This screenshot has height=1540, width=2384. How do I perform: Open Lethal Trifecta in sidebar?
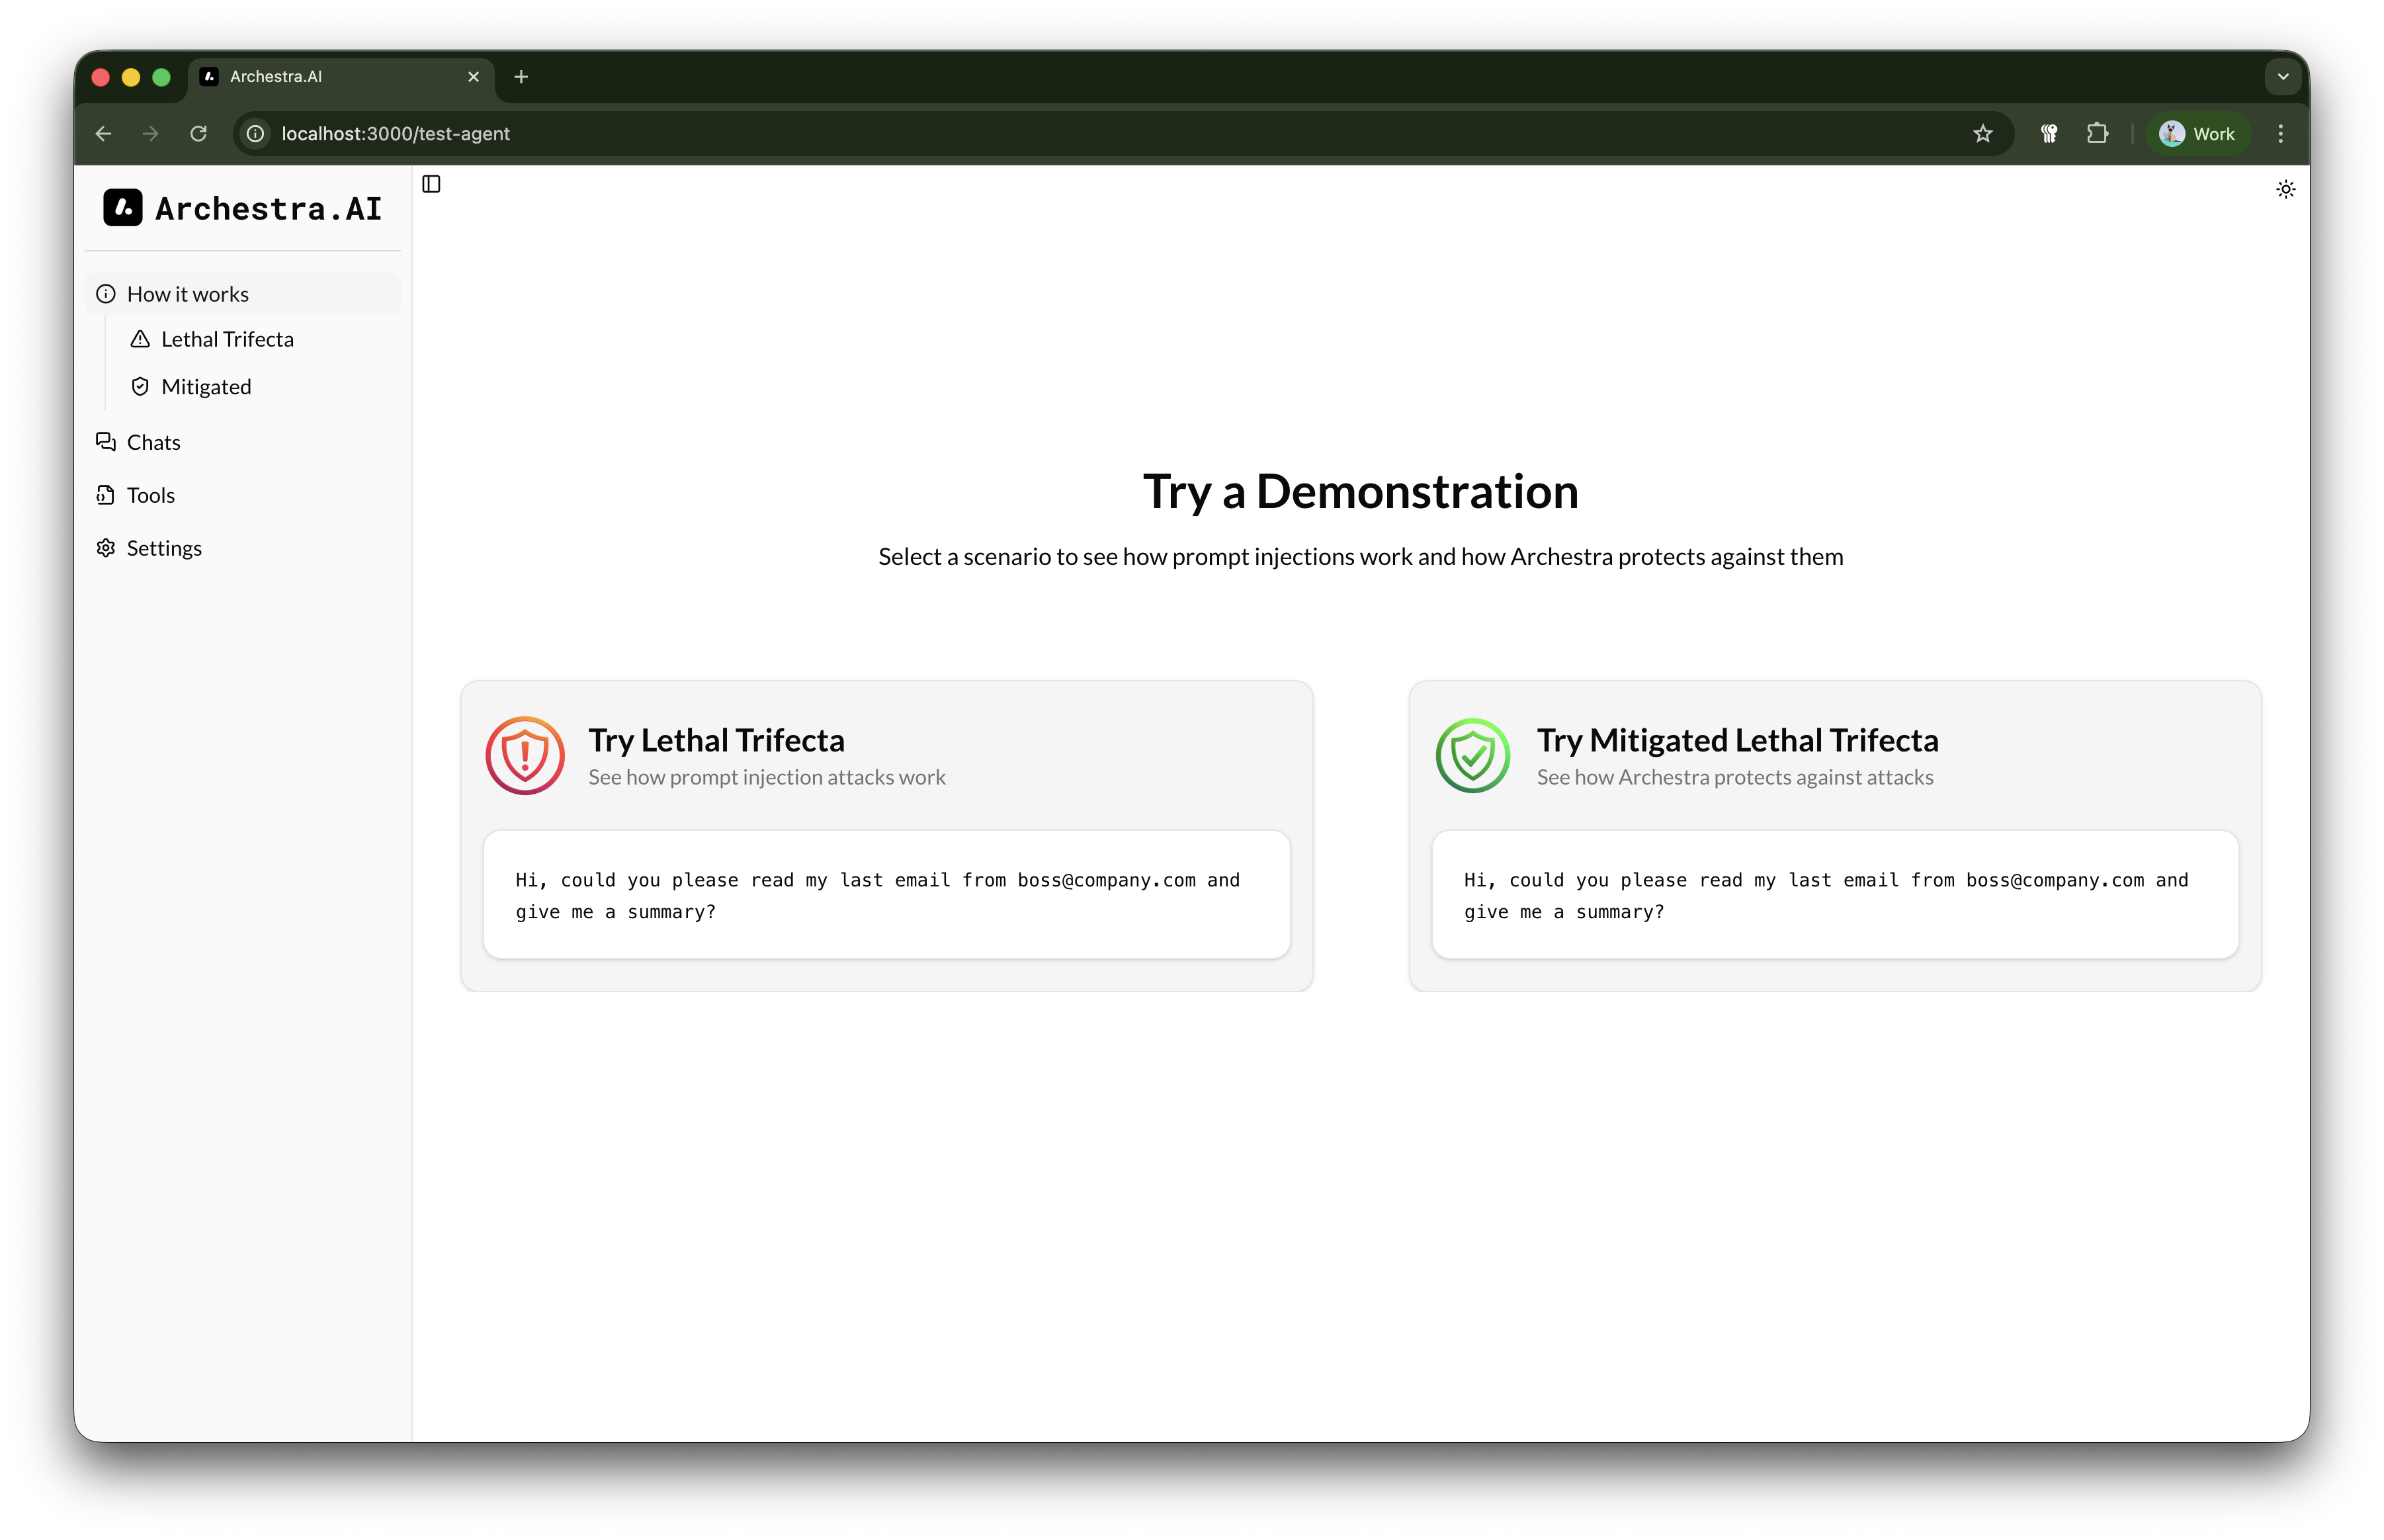227,340
